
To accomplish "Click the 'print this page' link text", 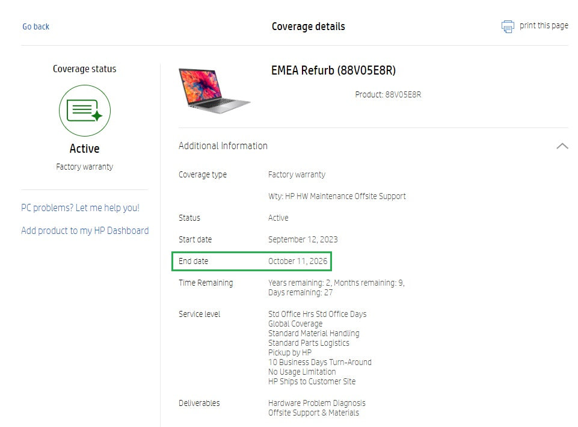I will tap(544, 26).
